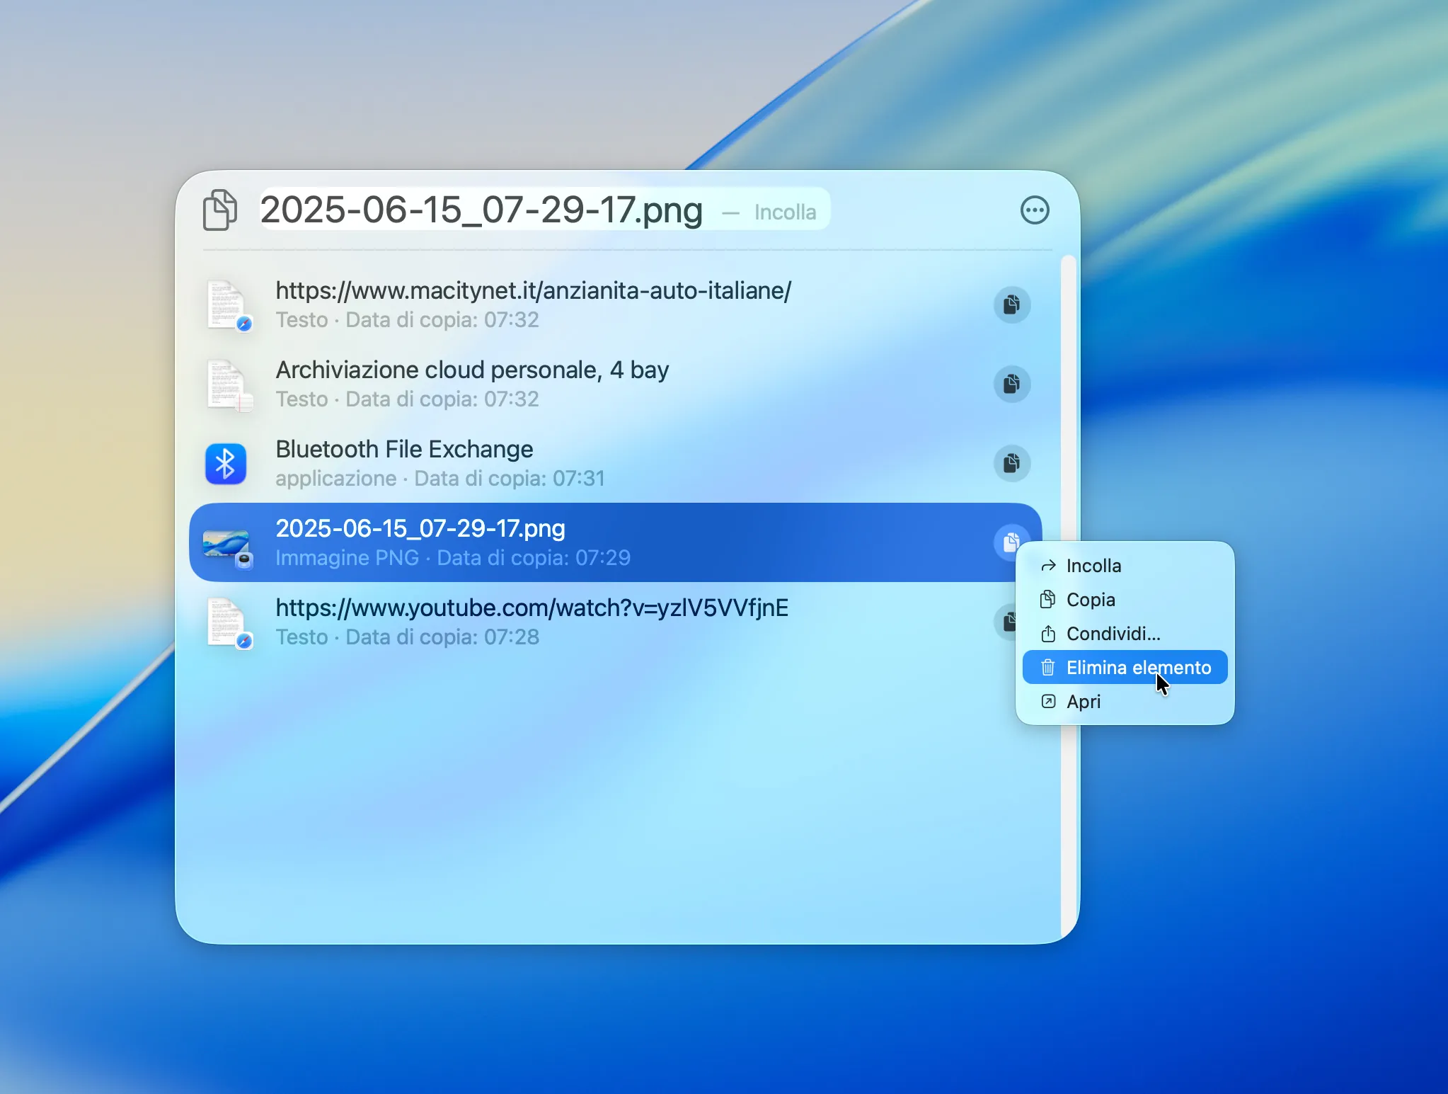
Task: Select Condividi… in the context menu
Action: coord(1113,634)
